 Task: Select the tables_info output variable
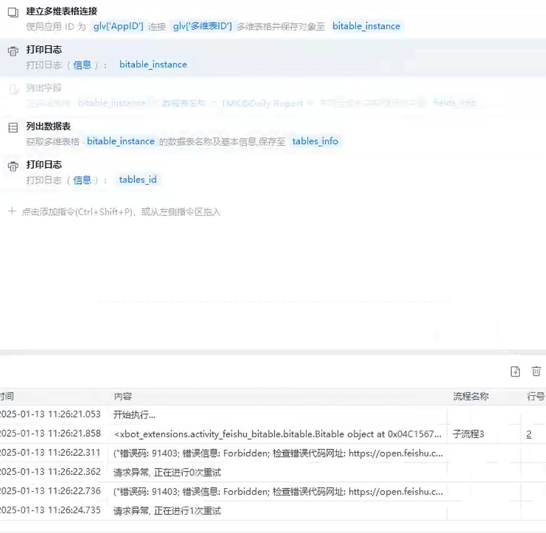pyautogui.click(x=315, y=142)
